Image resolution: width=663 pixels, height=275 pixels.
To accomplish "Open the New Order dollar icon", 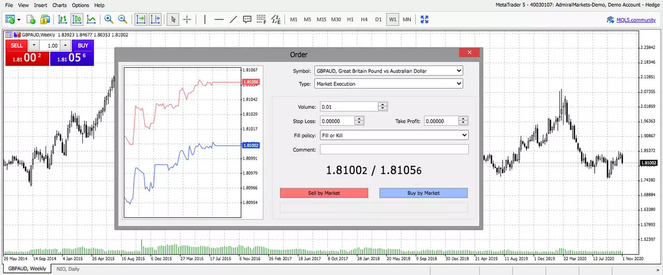I will [45, 20].
